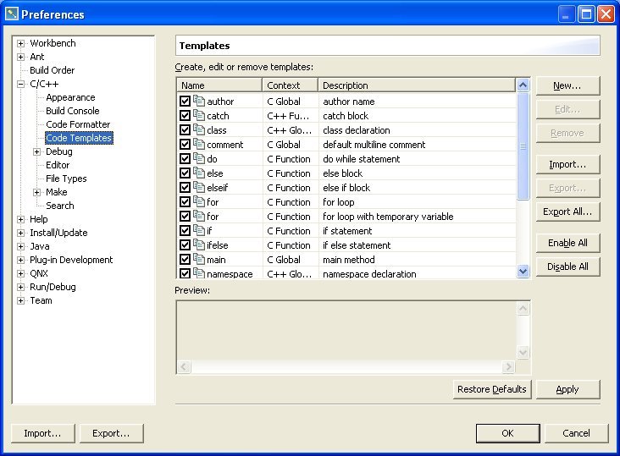
Task: Click the template list scroll down arrow
Action: pyautogui.click(x=523, y=272)
